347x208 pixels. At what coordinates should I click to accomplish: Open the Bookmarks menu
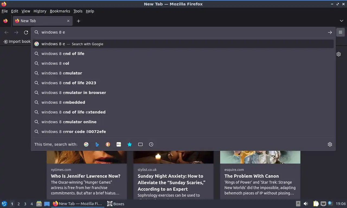click(60, 11)
